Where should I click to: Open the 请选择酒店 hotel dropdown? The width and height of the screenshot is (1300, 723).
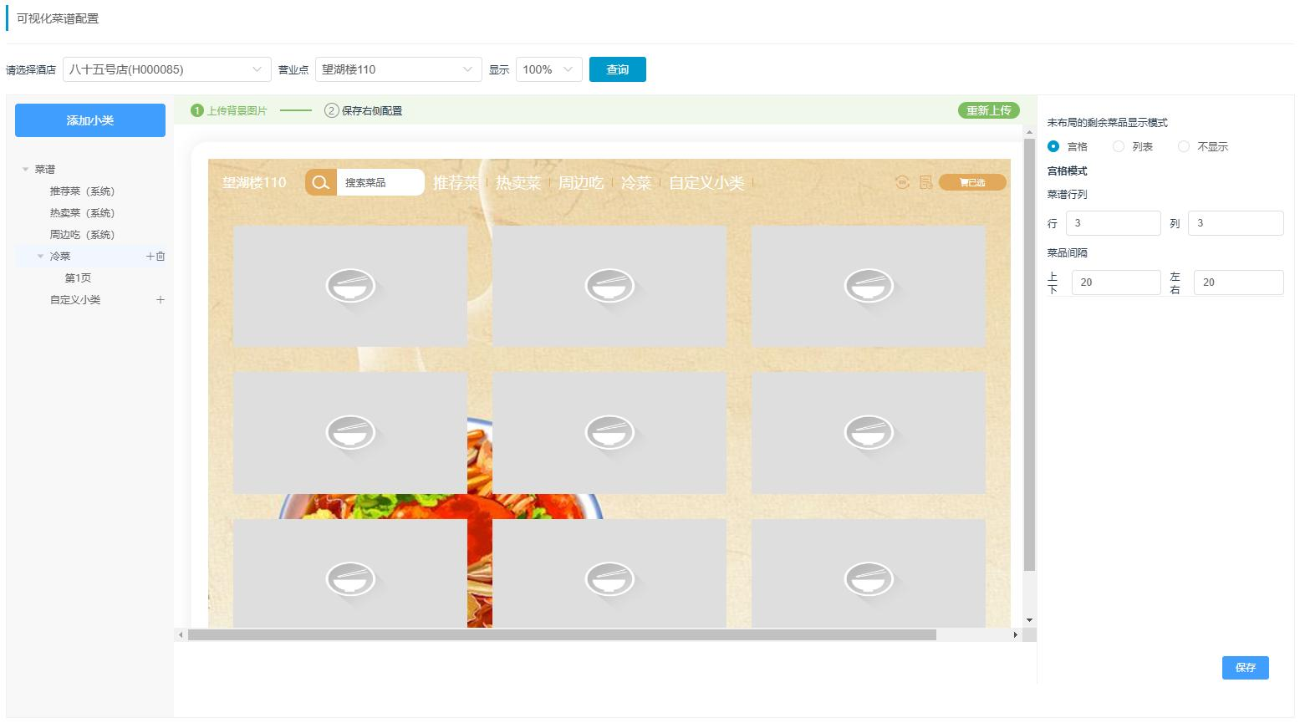point(167,69)
